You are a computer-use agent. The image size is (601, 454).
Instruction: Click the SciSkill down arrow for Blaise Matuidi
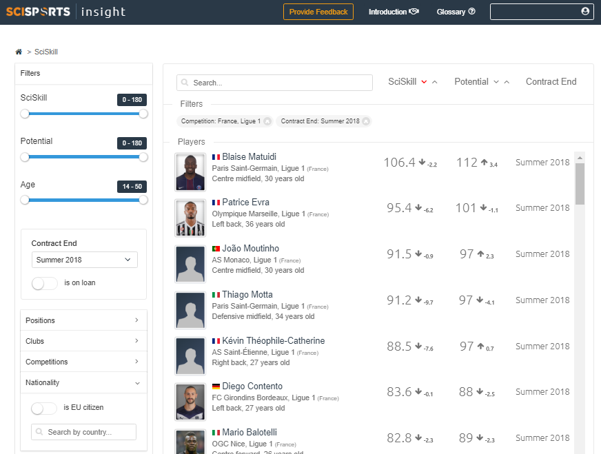pyautogui.click(x=422, y=162)
